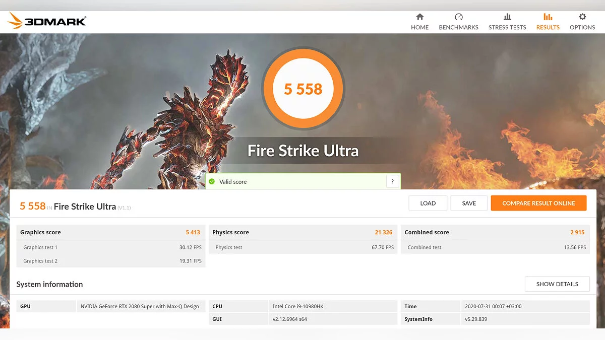The height and width of the screenshot is (340, 605).
Task: Click the Graphics test 2 result row
Action: (110, 261)
